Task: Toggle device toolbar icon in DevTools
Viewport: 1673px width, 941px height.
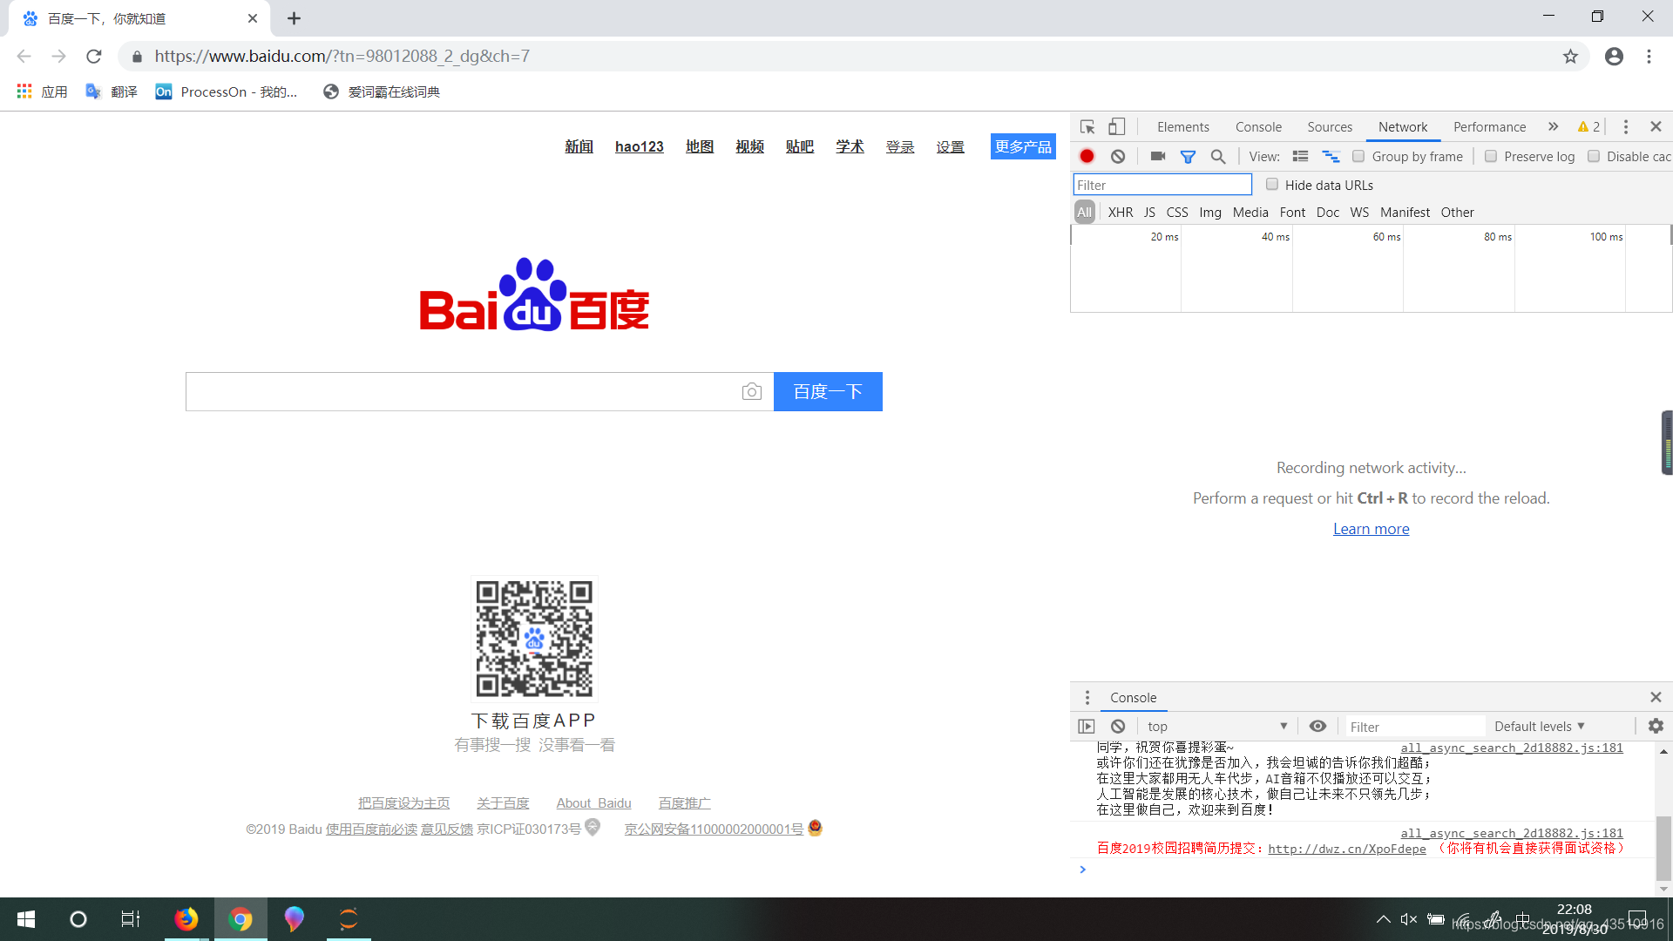Action: tap(1116, 127)
